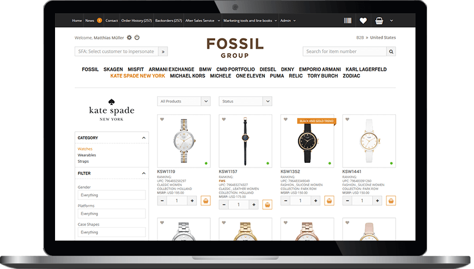Switch to the Skagen brand
The width and height of the screenshot is (474, 269).
(113, 70)
